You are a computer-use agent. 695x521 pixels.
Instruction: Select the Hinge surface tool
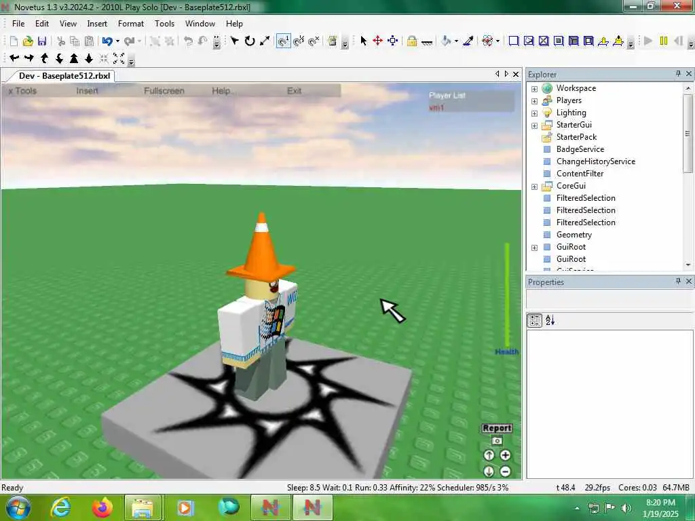point(603,41)
